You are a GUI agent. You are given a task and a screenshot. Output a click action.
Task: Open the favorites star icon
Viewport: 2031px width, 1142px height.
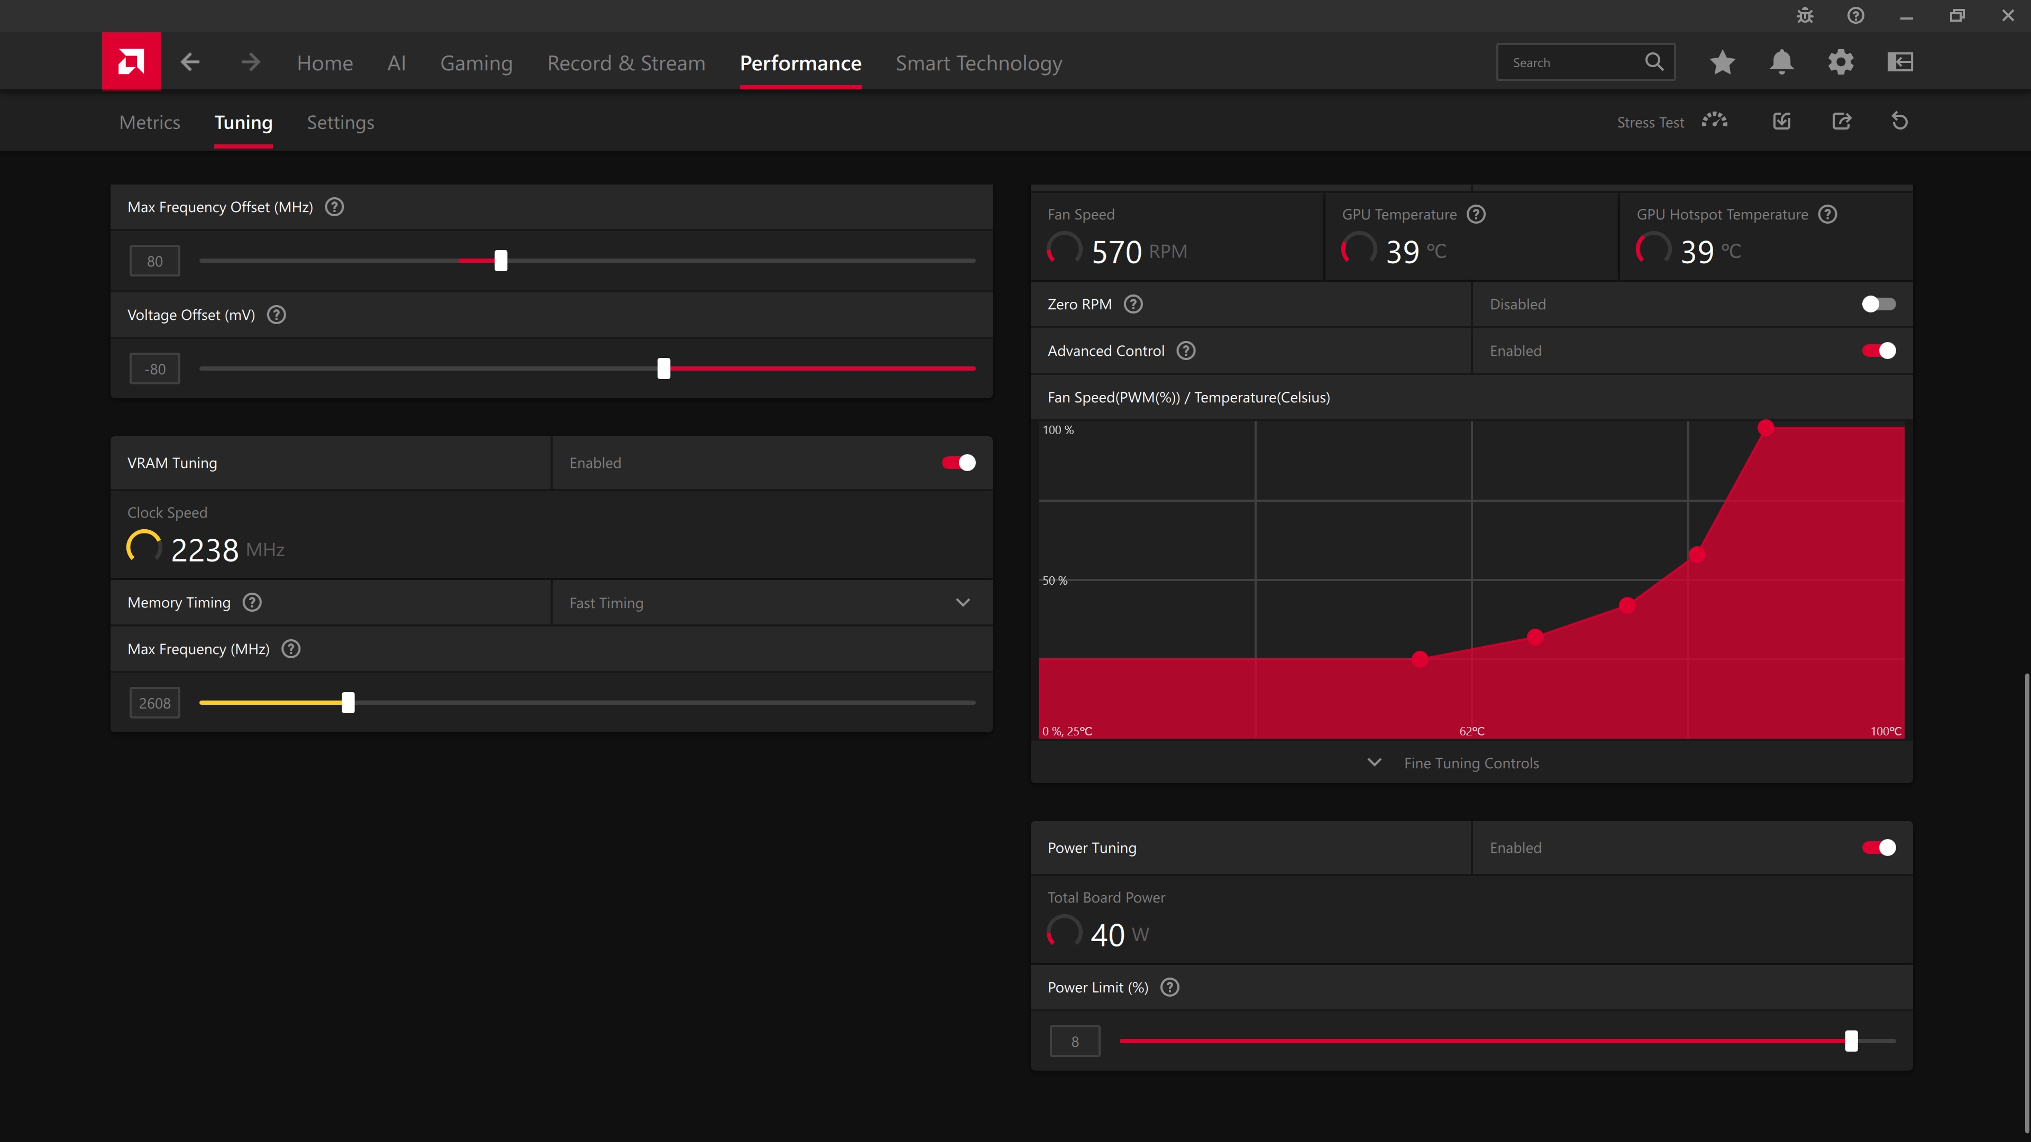point(1722,62)
